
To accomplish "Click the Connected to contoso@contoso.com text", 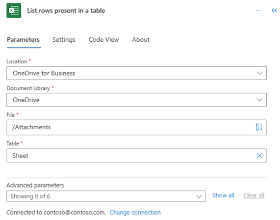I will click(56, 212).
